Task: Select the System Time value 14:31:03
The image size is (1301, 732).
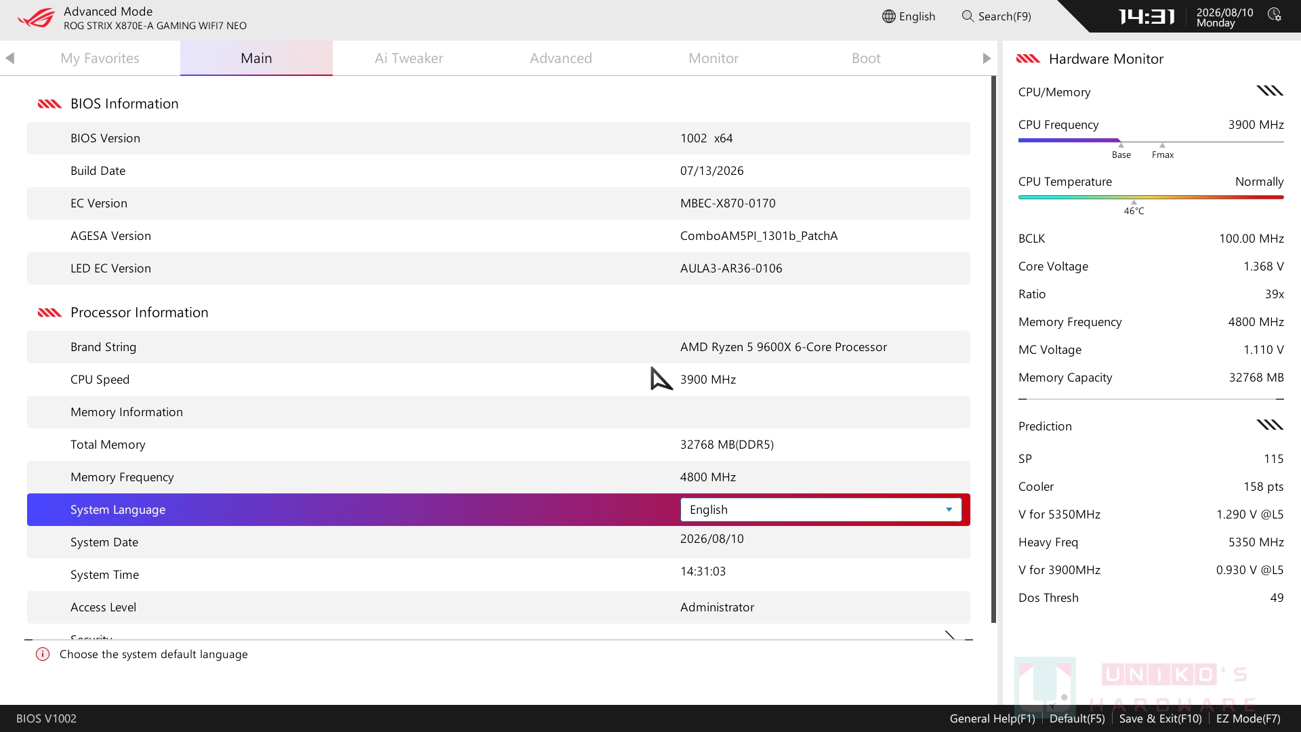Action: click(x=703, y=571)
